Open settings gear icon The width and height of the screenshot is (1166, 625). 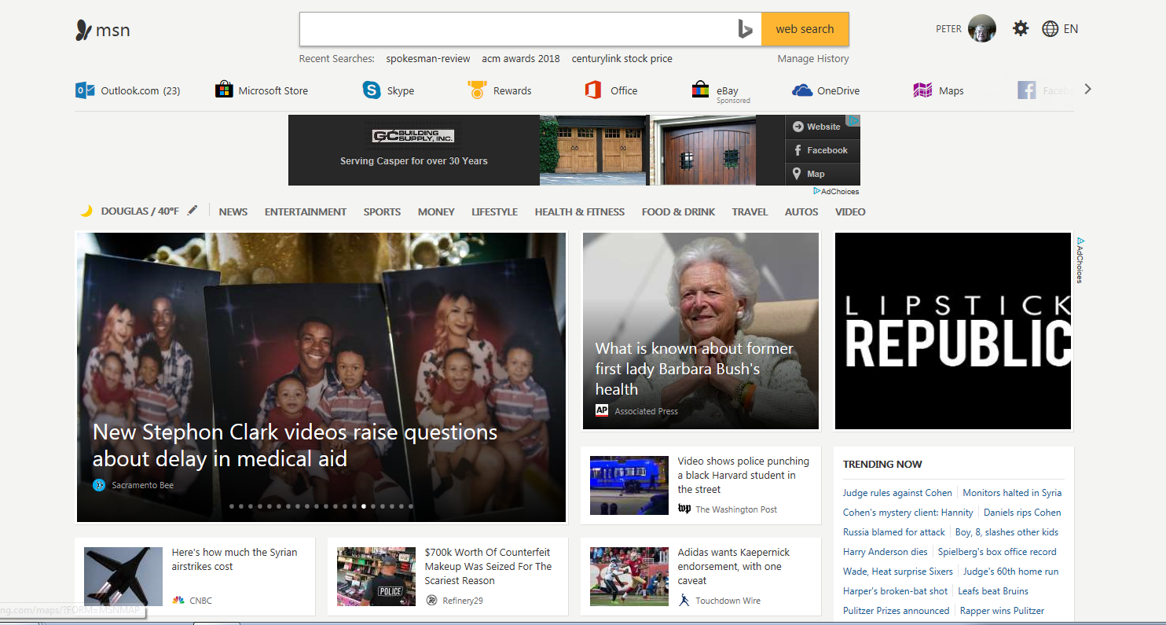1021,29
